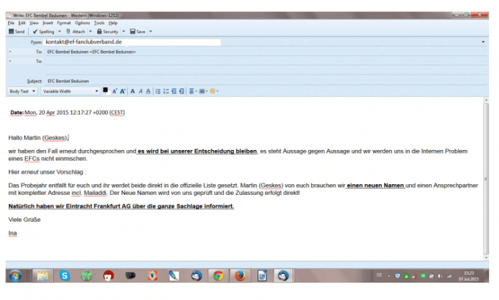The height and width of the screenshot is (300, 499).
Task: Toggle bold formatting
Action: point(132,91)
